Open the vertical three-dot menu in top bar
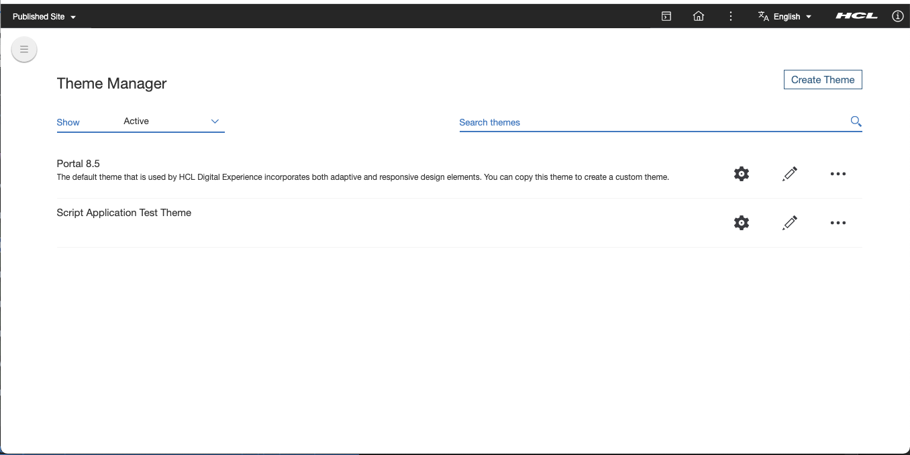The height and width of the screenshot is (455, 910). [x=730, y=15]
